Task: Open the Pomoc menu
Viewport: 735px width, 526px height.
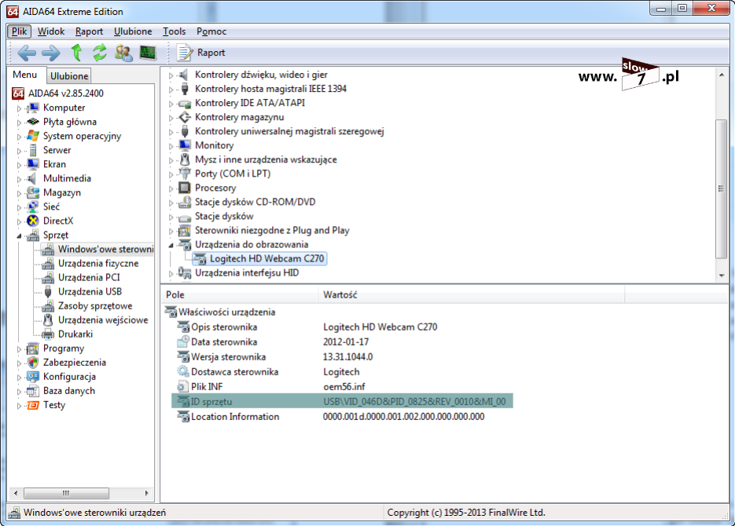Action: (x=211, y=31)
